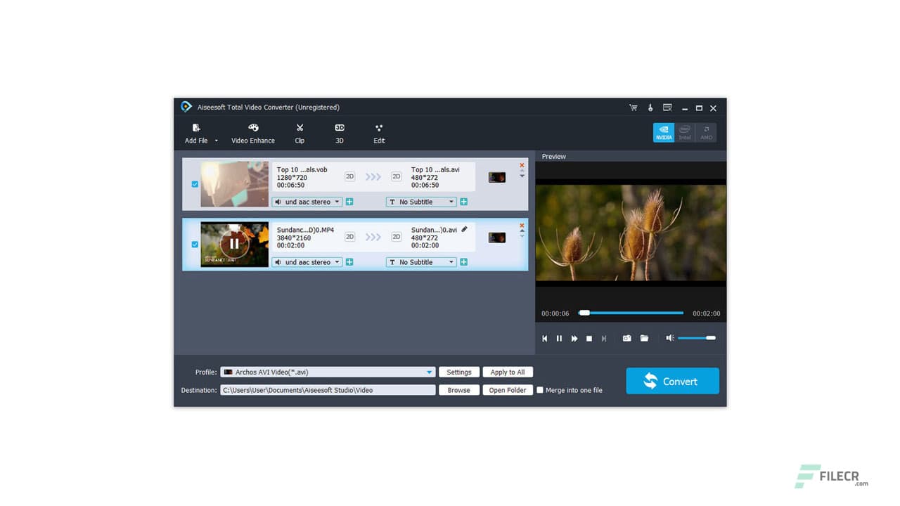Click the Convert button
This screenshot has width=900, height=506.
pos(671,381)
